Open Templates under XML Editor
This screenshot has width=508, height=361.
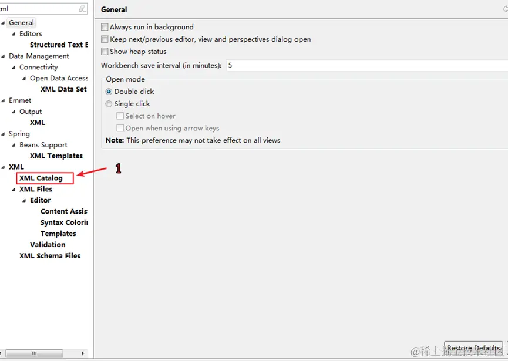[x=58, y=234]
